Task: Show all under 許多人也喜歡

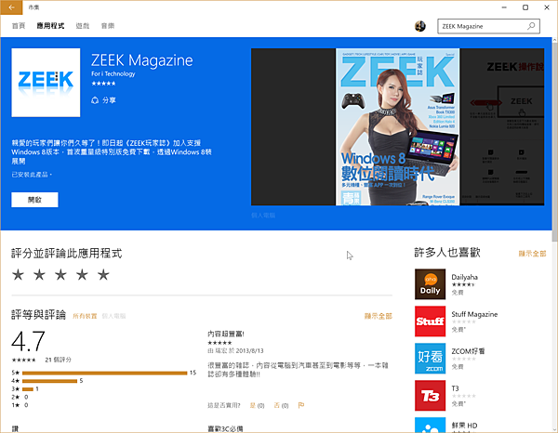Action: click(x=532, y=254)
